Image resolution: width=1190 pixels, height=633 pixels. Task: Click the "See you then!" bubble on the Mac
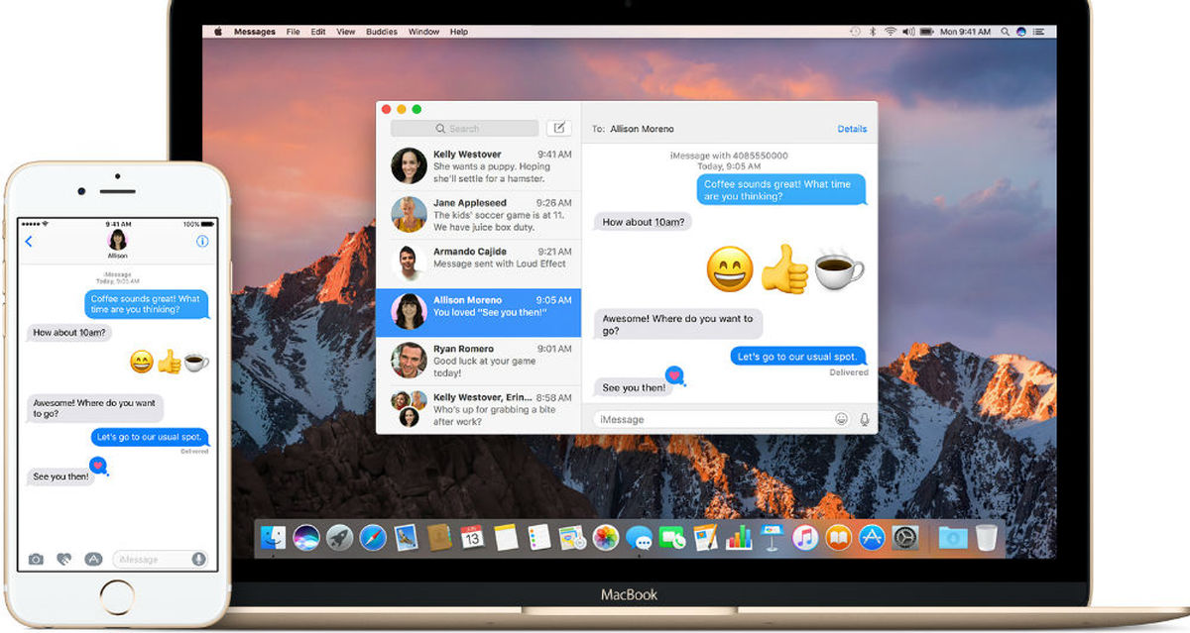pos(634,387)
